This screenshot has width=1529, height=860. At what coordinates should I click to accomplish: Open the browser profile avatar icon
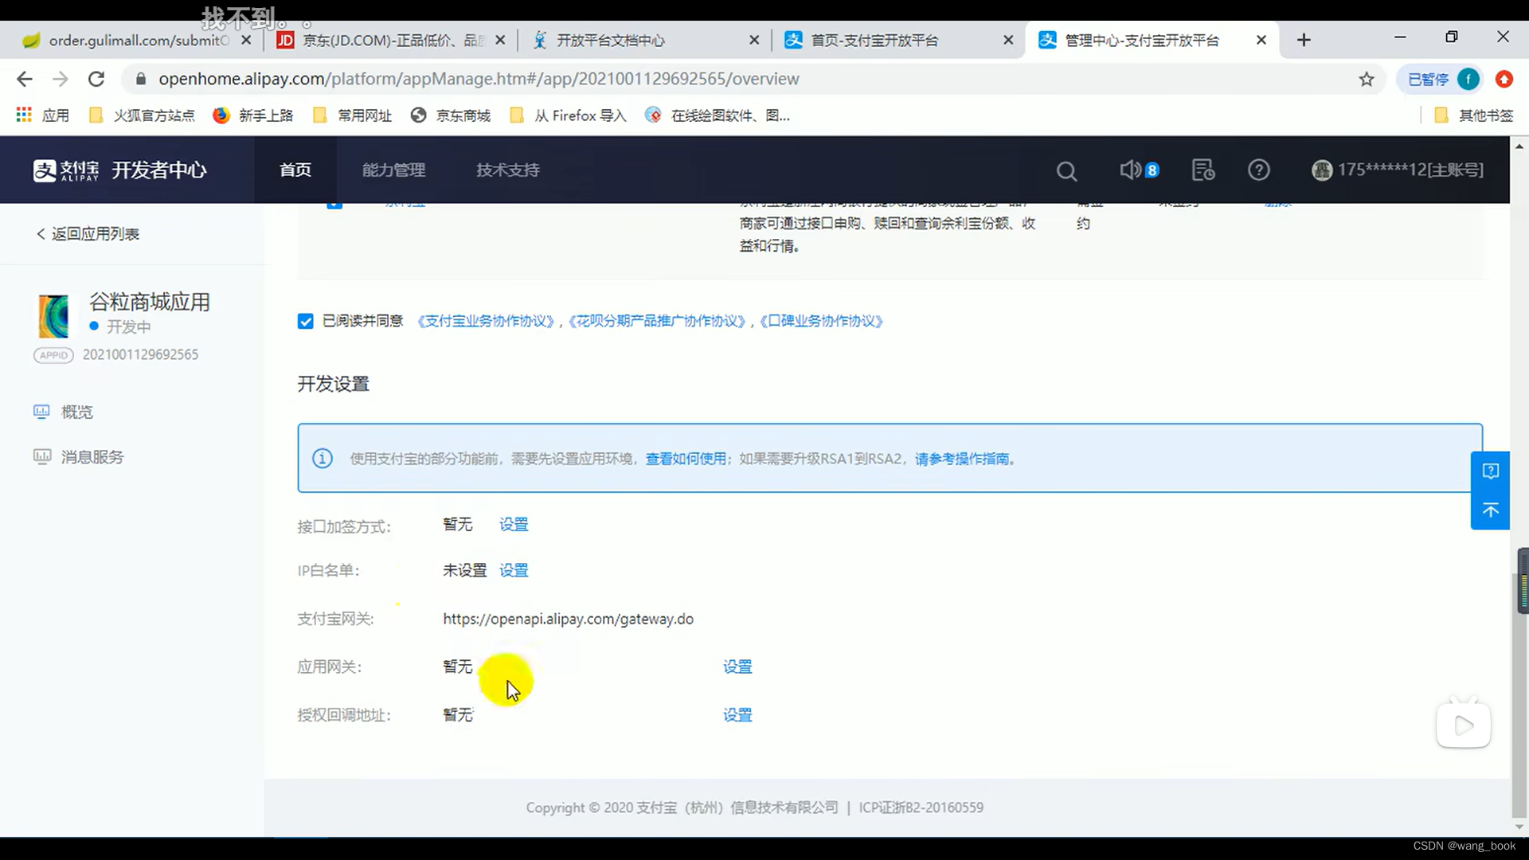pos(1468,79)
